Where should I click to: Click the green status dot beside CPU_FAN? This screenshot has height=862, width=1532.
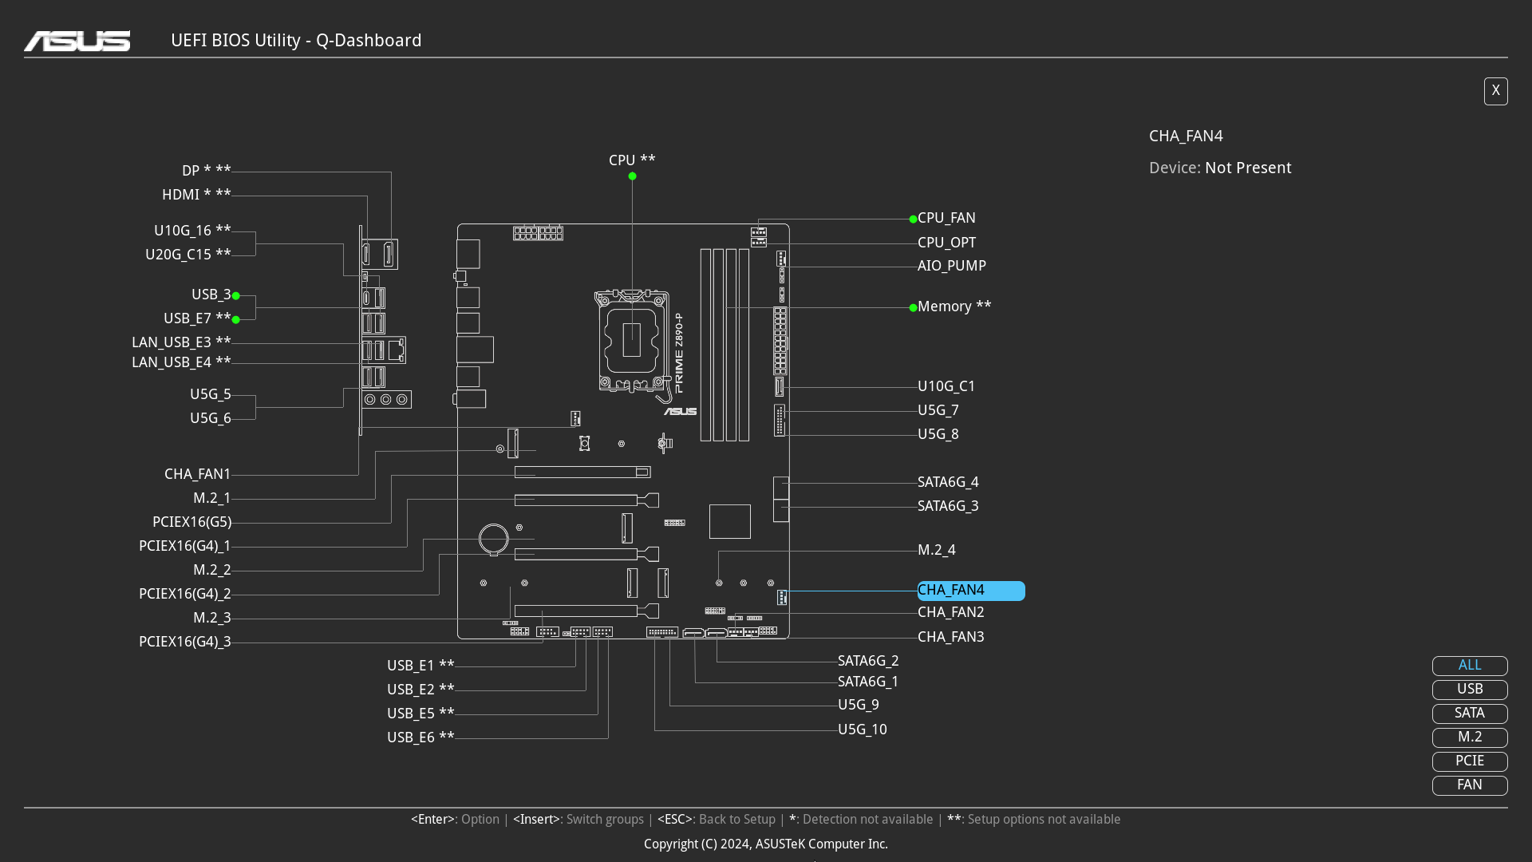click(x=913, y=219)
